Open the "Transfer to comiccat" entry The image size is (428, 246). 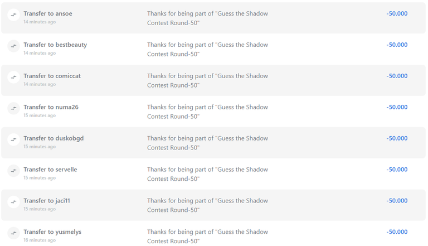[52, 76]
